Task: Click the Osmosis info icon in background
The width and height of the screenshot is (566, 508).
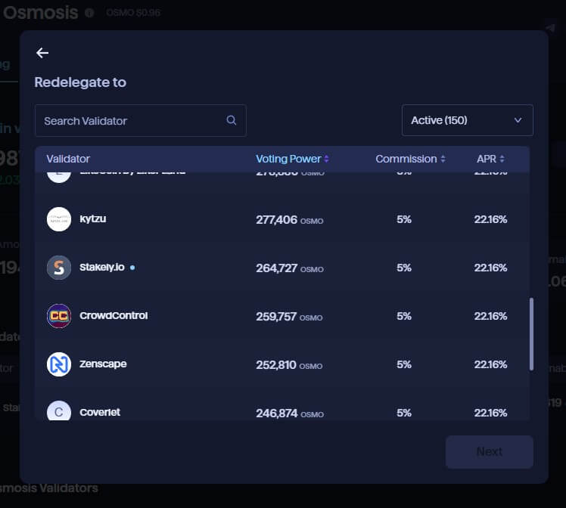Action: [89, 13]
